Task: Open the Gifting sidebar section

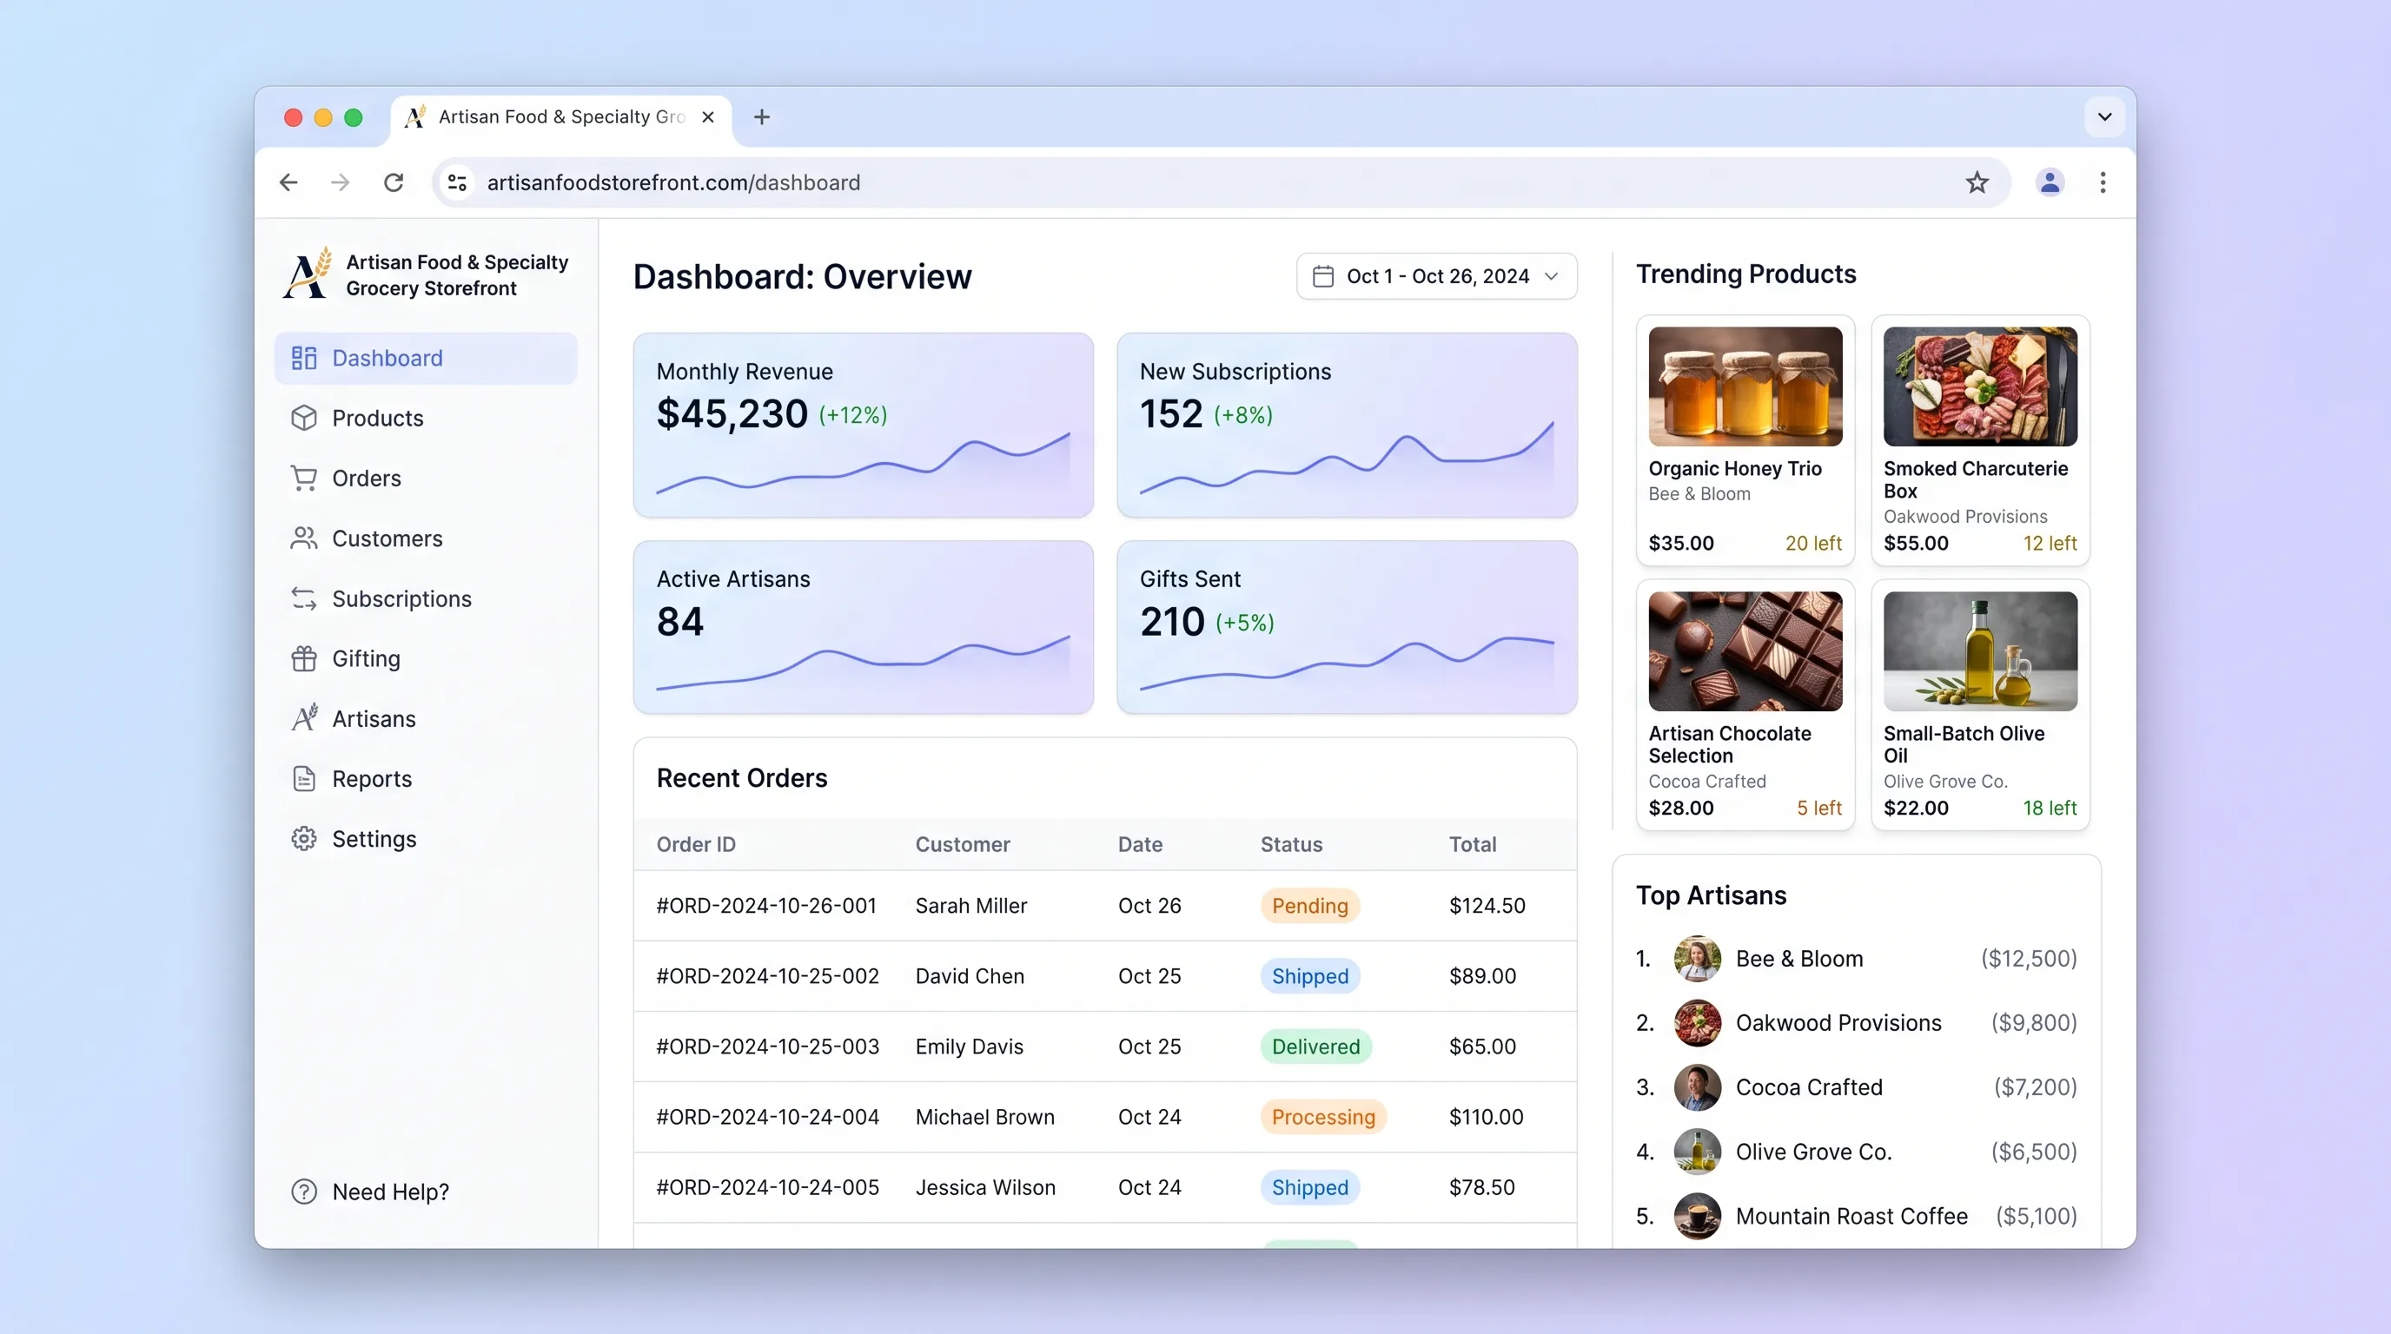Action: coord(426,658)
